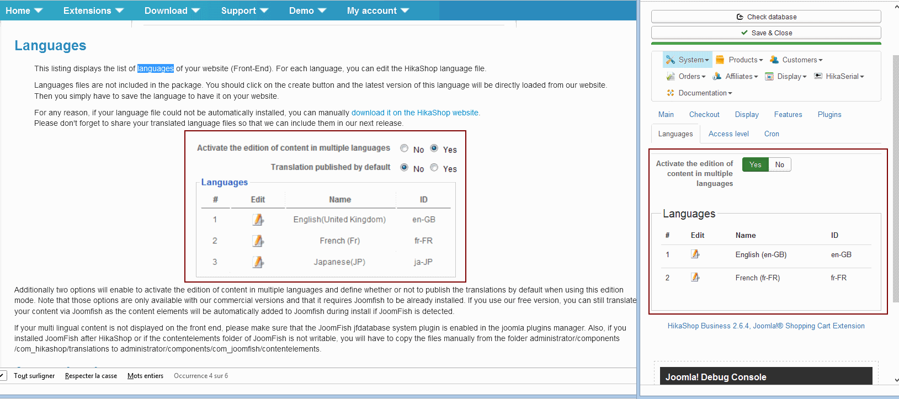899x399 pixels.
Task: Switch to the Plugins tab
Action: (x=829, y=115)
